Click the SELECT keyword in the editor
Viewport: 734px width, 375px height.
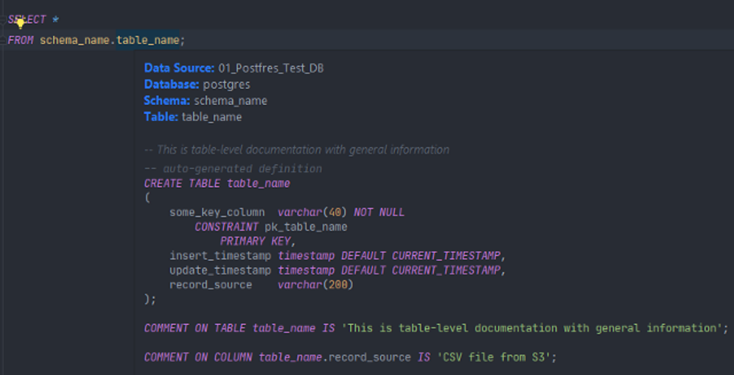(26, 20)
